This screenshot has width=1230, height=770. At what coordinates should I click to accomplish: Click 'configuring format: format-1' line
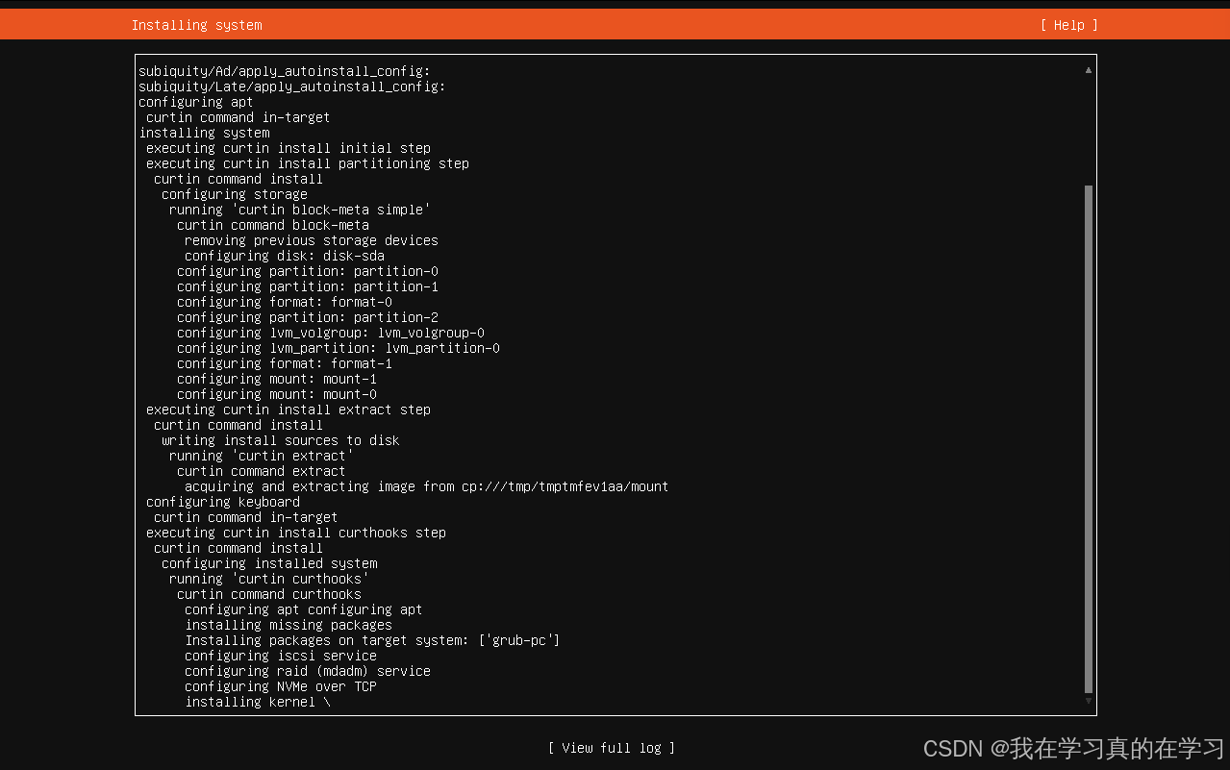coord(285,363)
